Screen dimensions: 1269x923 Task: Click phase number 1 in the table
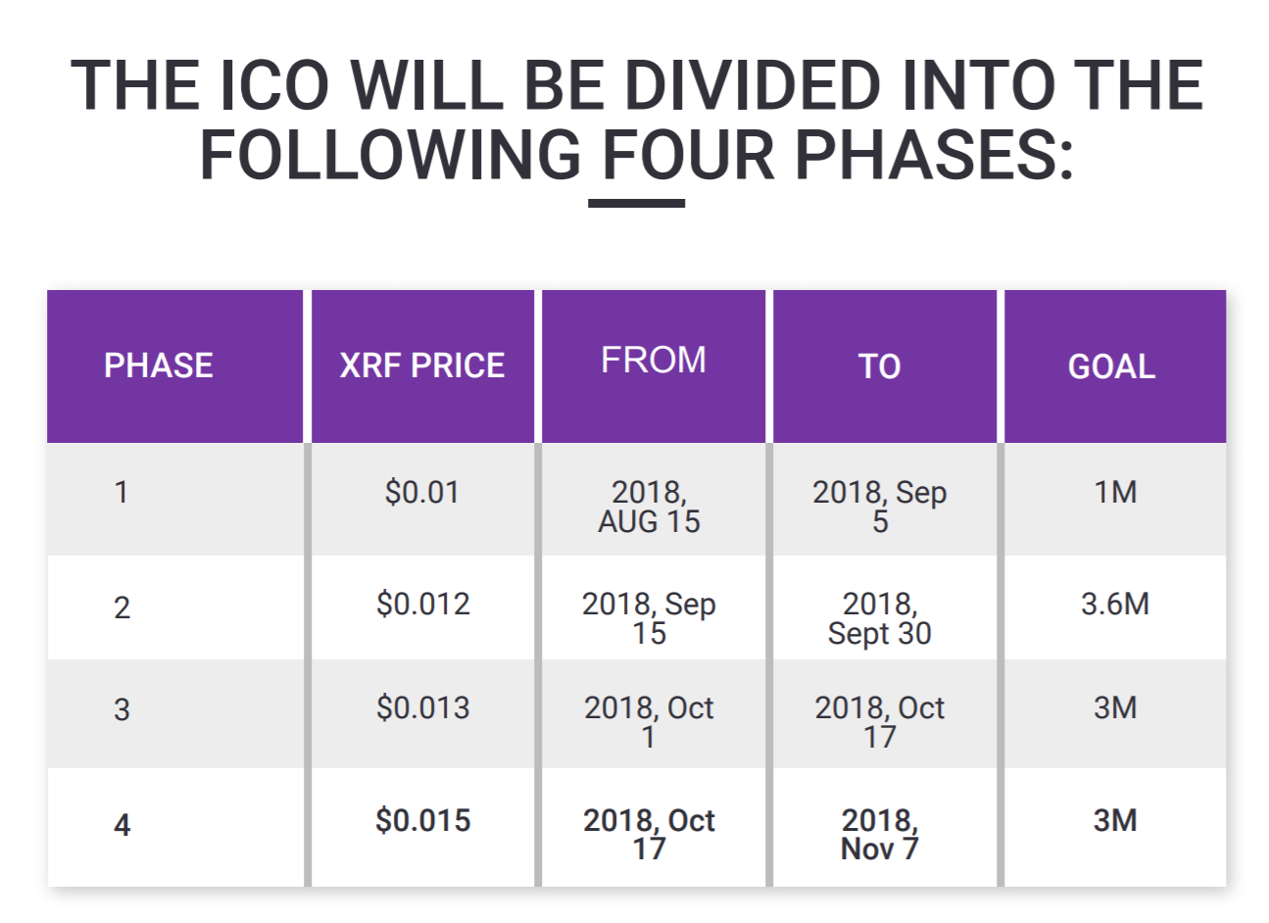(x=122, y=492)
